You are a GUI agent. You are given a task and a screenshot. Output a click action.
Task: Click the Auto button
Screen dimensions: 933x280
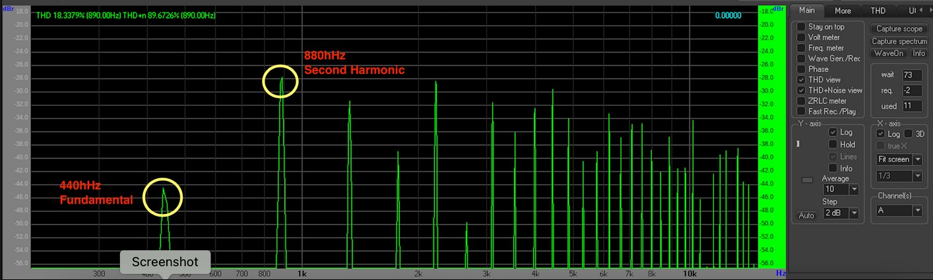[806, 215]
